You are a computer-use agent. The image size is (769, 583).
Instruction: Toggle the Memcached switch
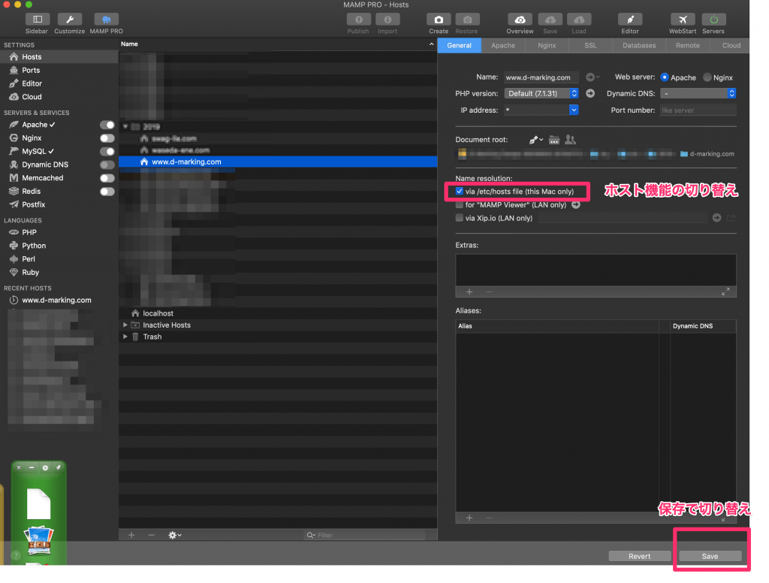[107, 177]
